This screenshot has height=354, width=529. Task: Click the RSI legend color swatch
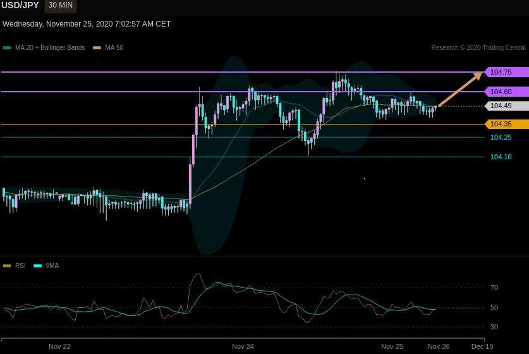[x=7, y=266]
